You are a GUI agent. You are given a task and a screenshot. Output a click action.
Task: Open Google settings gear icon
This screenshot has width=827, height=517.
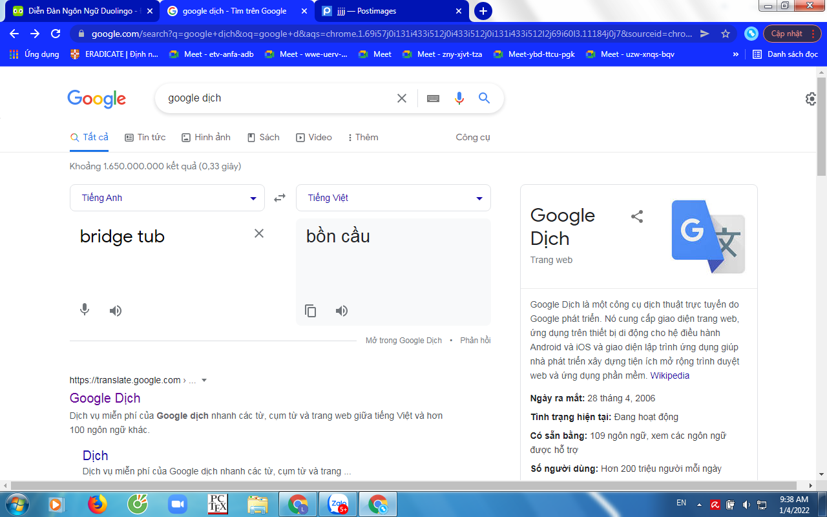pos(811,99)
